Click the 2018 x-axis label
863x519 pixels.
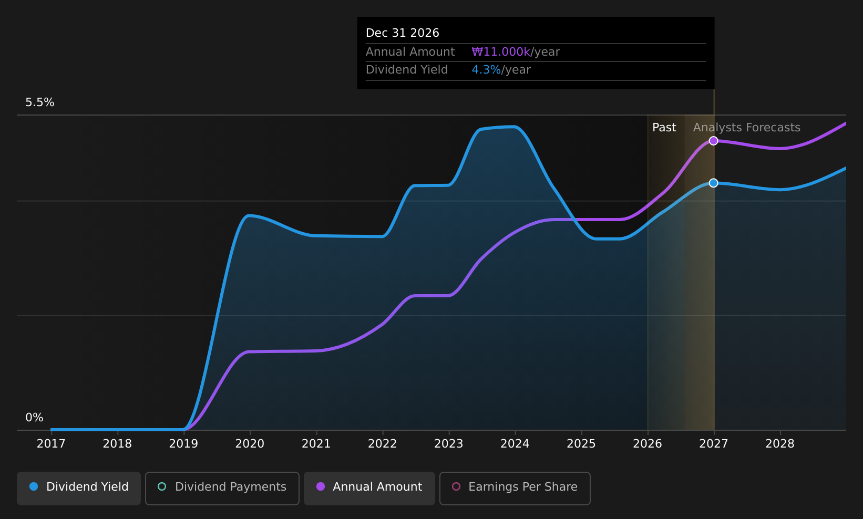117,444
